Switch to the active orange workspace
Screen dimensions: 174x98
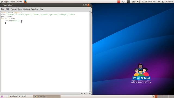tap(156, 96)
